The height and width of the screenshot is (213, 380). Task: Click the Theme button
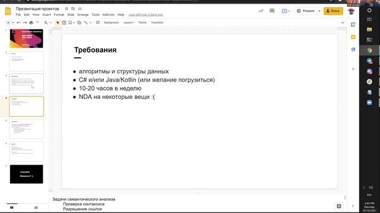[x=142, y=22]
